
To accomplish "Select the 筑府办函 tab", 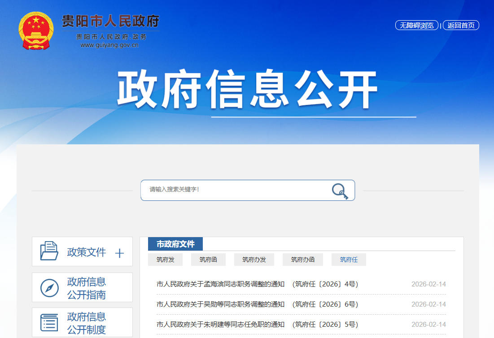I will [x=303, y=260].
